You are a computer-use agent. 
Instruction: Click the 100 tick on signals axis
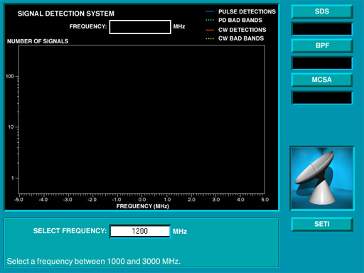coord(10,76)
